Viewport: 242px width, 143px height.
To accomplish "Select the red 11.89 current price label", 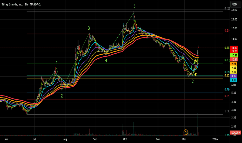I will pos(234,48).
